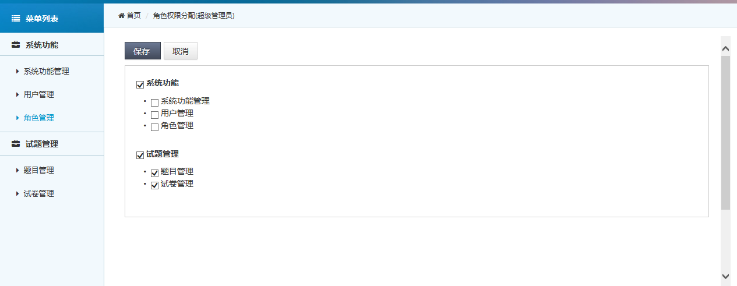Click the caret arrow before 角色管理 in the sidebar
The image size is (737, 286).
(17, 118)
